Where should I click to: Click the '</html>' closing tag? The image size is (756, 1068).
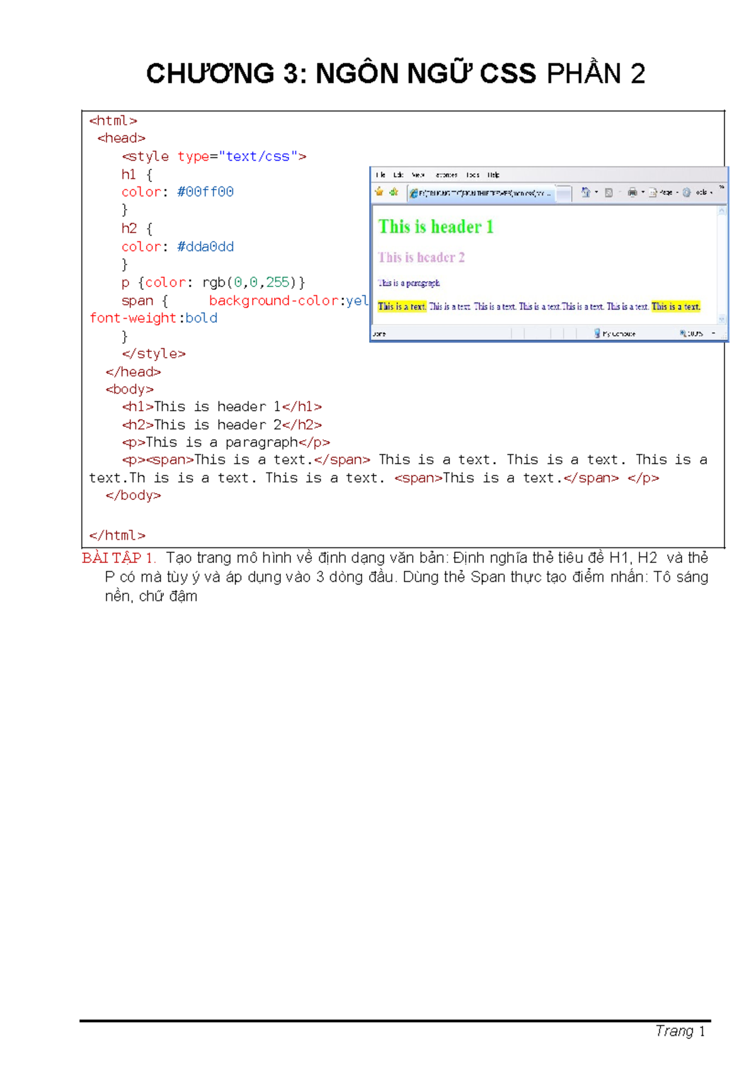117,535
